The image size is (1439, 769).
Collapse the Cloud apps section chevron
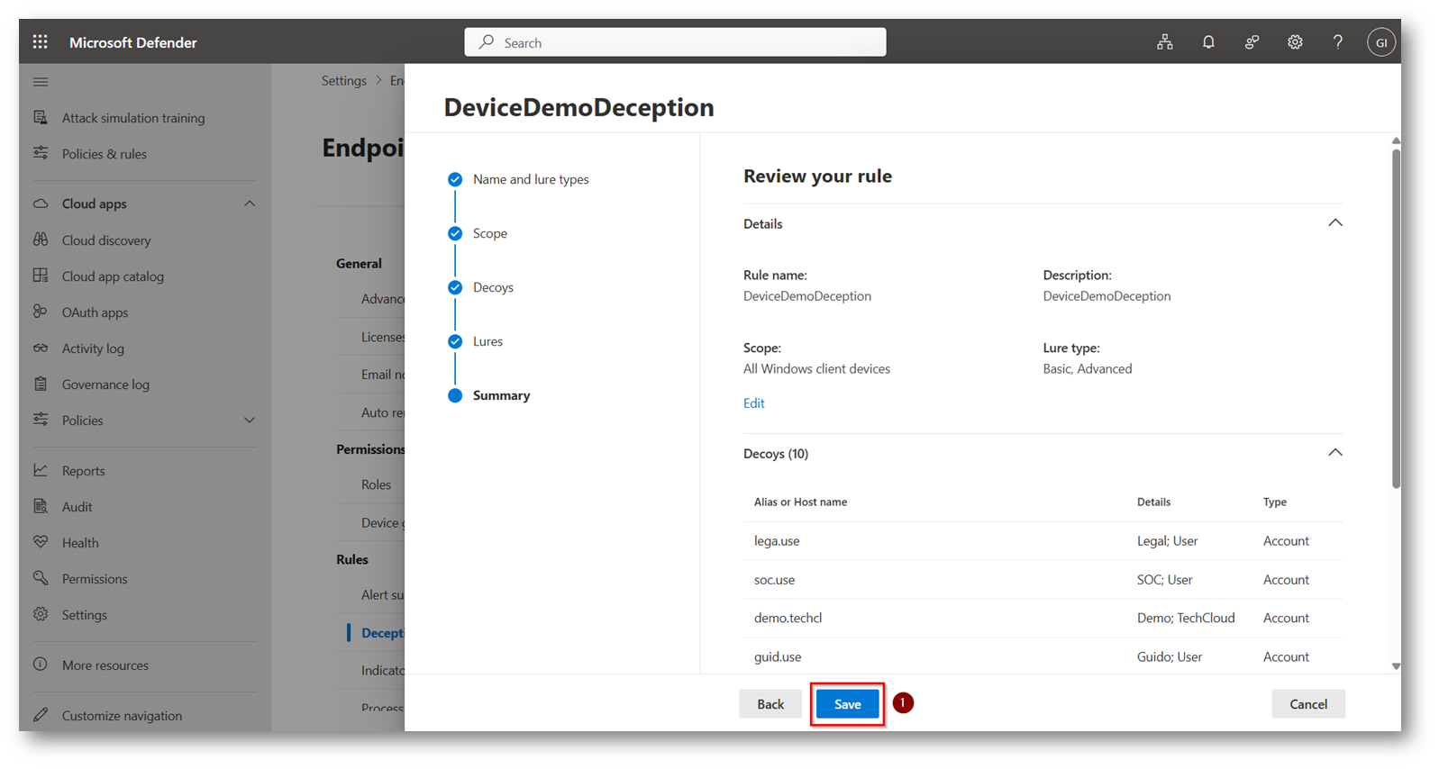(250, 204)
